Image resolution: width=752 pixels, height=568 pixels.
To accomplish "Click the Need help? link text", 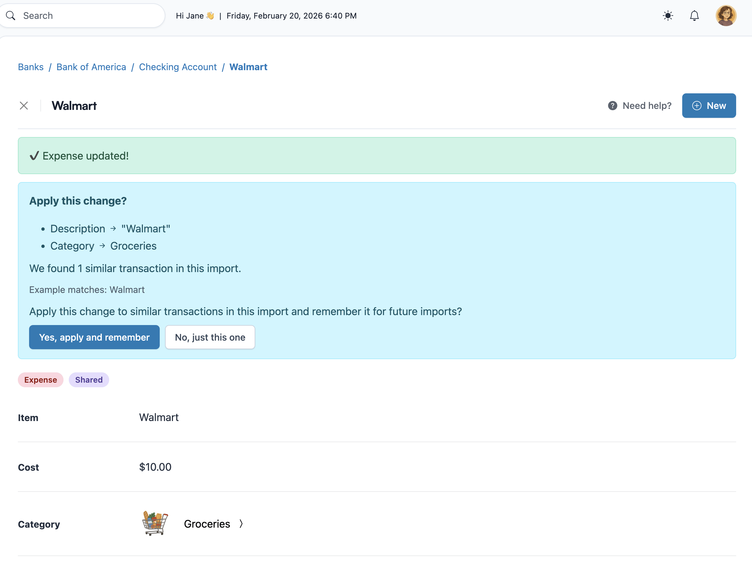I will click(647, 106).
